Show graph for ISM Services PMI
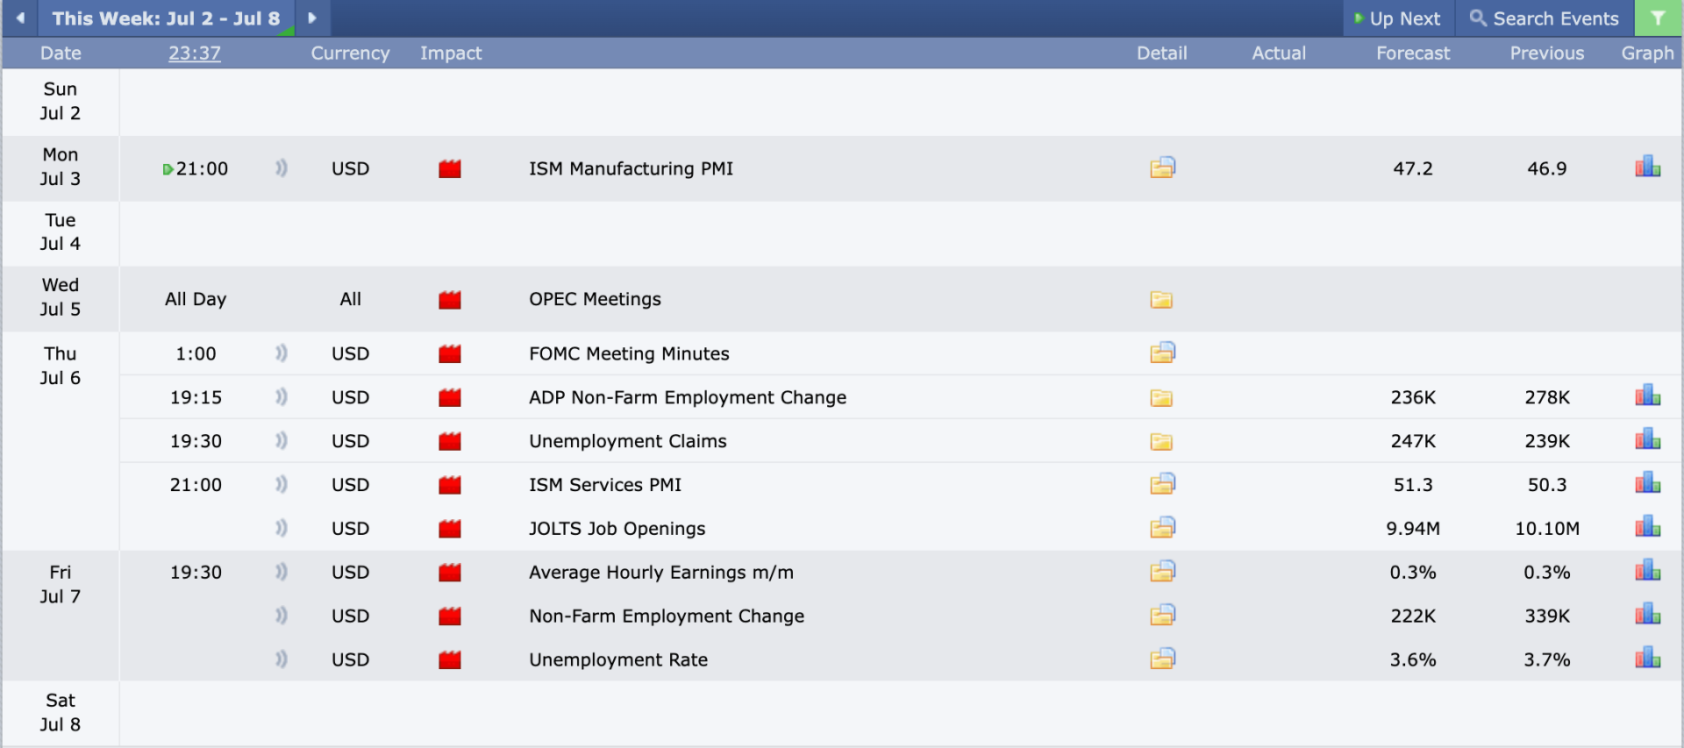 [1648, 483]
